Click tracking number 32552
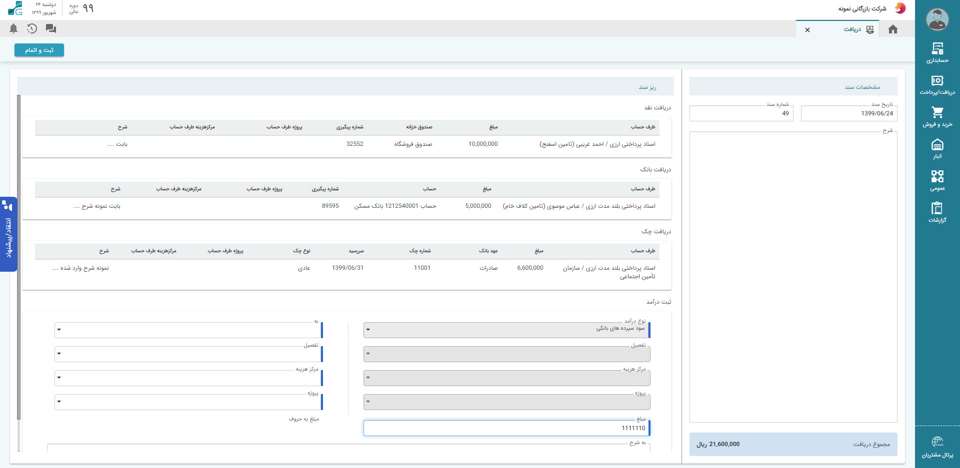Viewport: 960px width, 468px height. (x=354, y=144)
